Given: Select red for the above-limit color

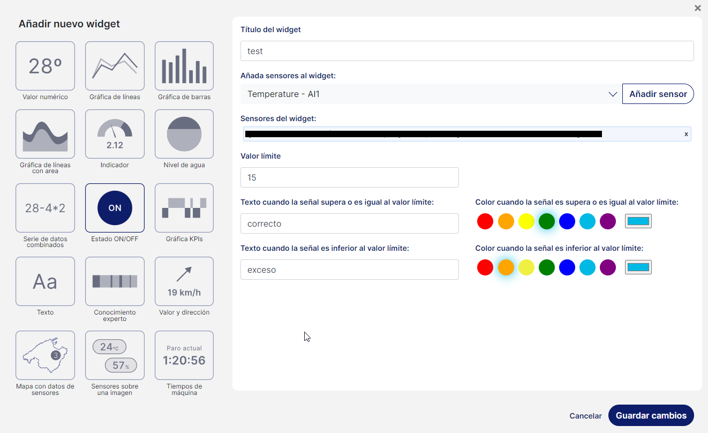Looking at the screenshot, I should coord(485,221).
